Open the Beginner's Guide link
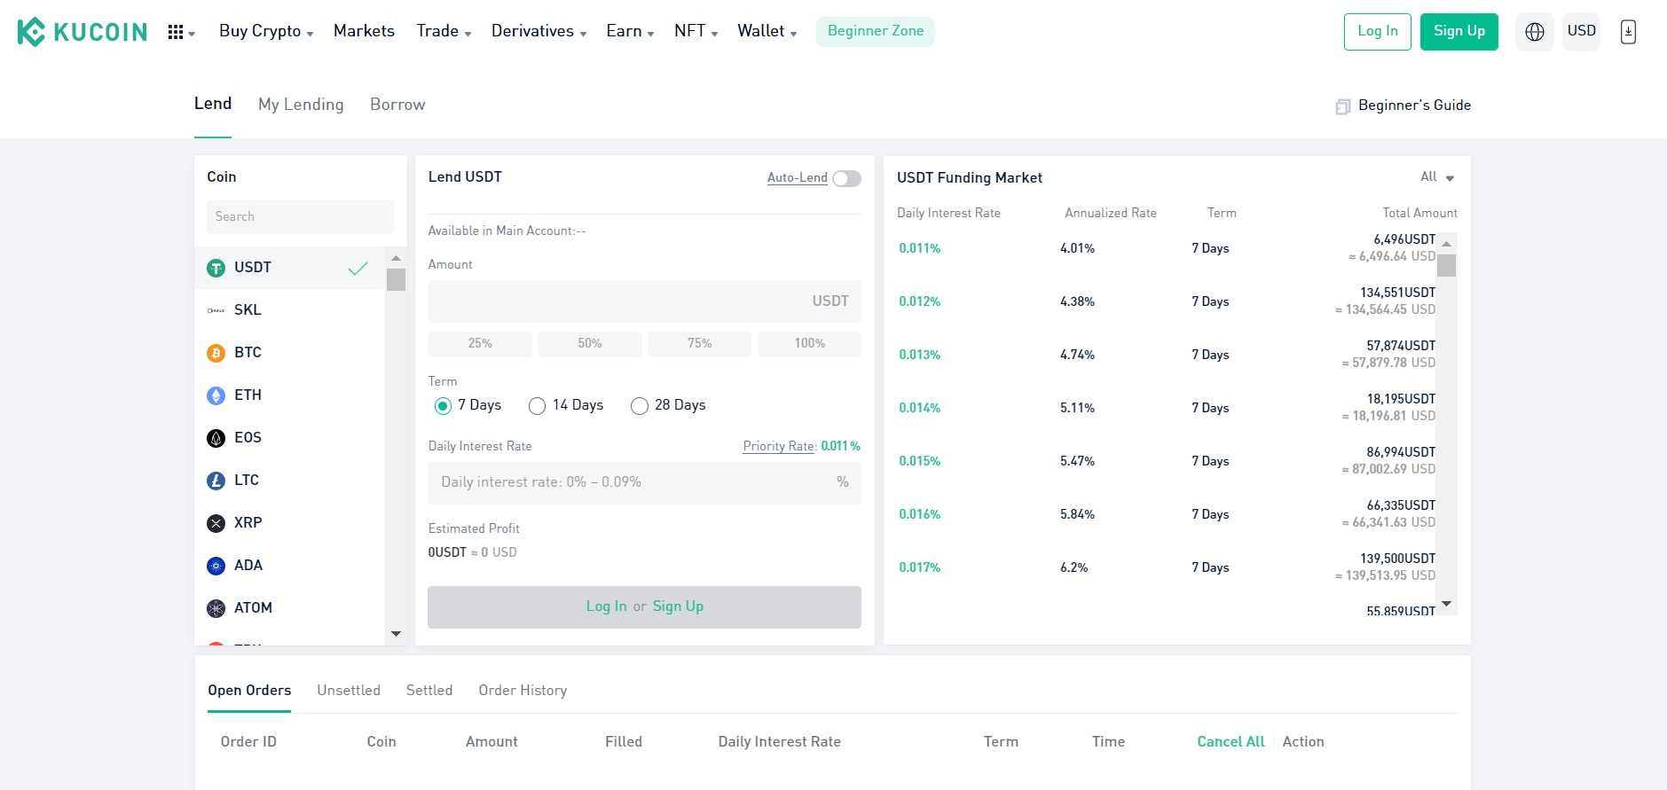 coord(1414,106)
